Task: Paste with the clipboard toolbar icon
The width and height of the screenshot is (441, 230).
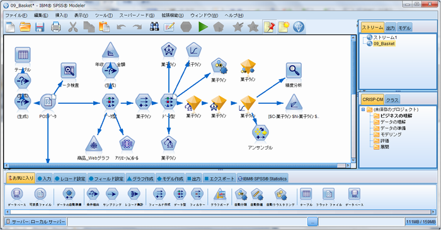Action: (x=105, y=27)
